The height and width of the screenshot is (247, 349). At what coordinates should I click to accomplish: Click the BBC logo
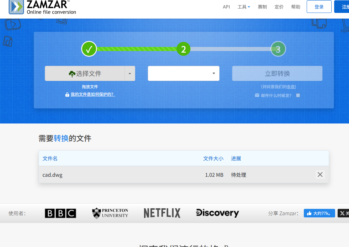pos(60,213)
